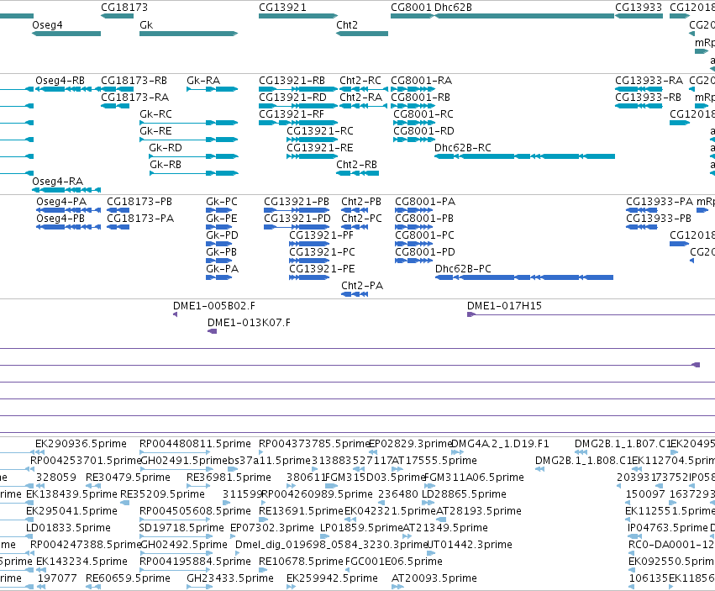The height and width of the screenshot is (591, 715).
Task: Open the CG8001 gene label
Action: pyautogui.click(x=411, y=8)
